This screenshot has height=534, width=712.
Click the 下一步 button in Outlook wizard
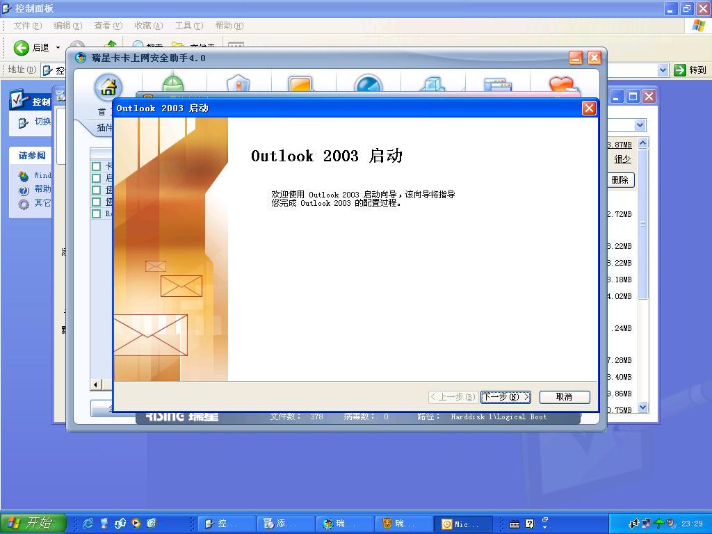506,397
